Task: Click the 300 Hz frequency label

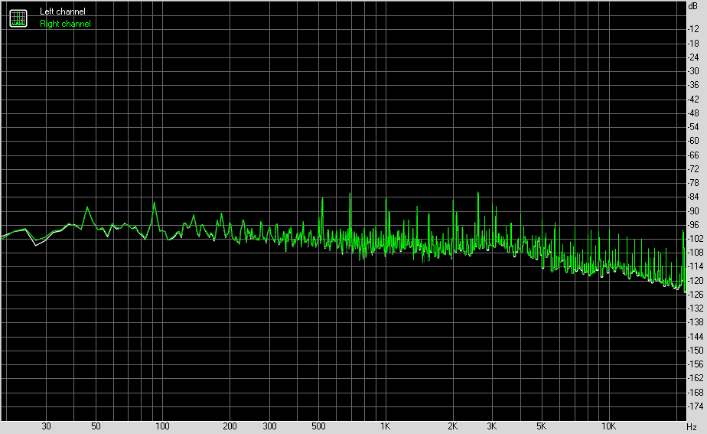Action: 269,426
